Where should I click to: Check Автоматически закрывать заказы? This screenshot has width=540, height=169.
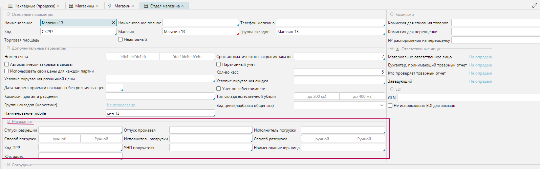6,64
